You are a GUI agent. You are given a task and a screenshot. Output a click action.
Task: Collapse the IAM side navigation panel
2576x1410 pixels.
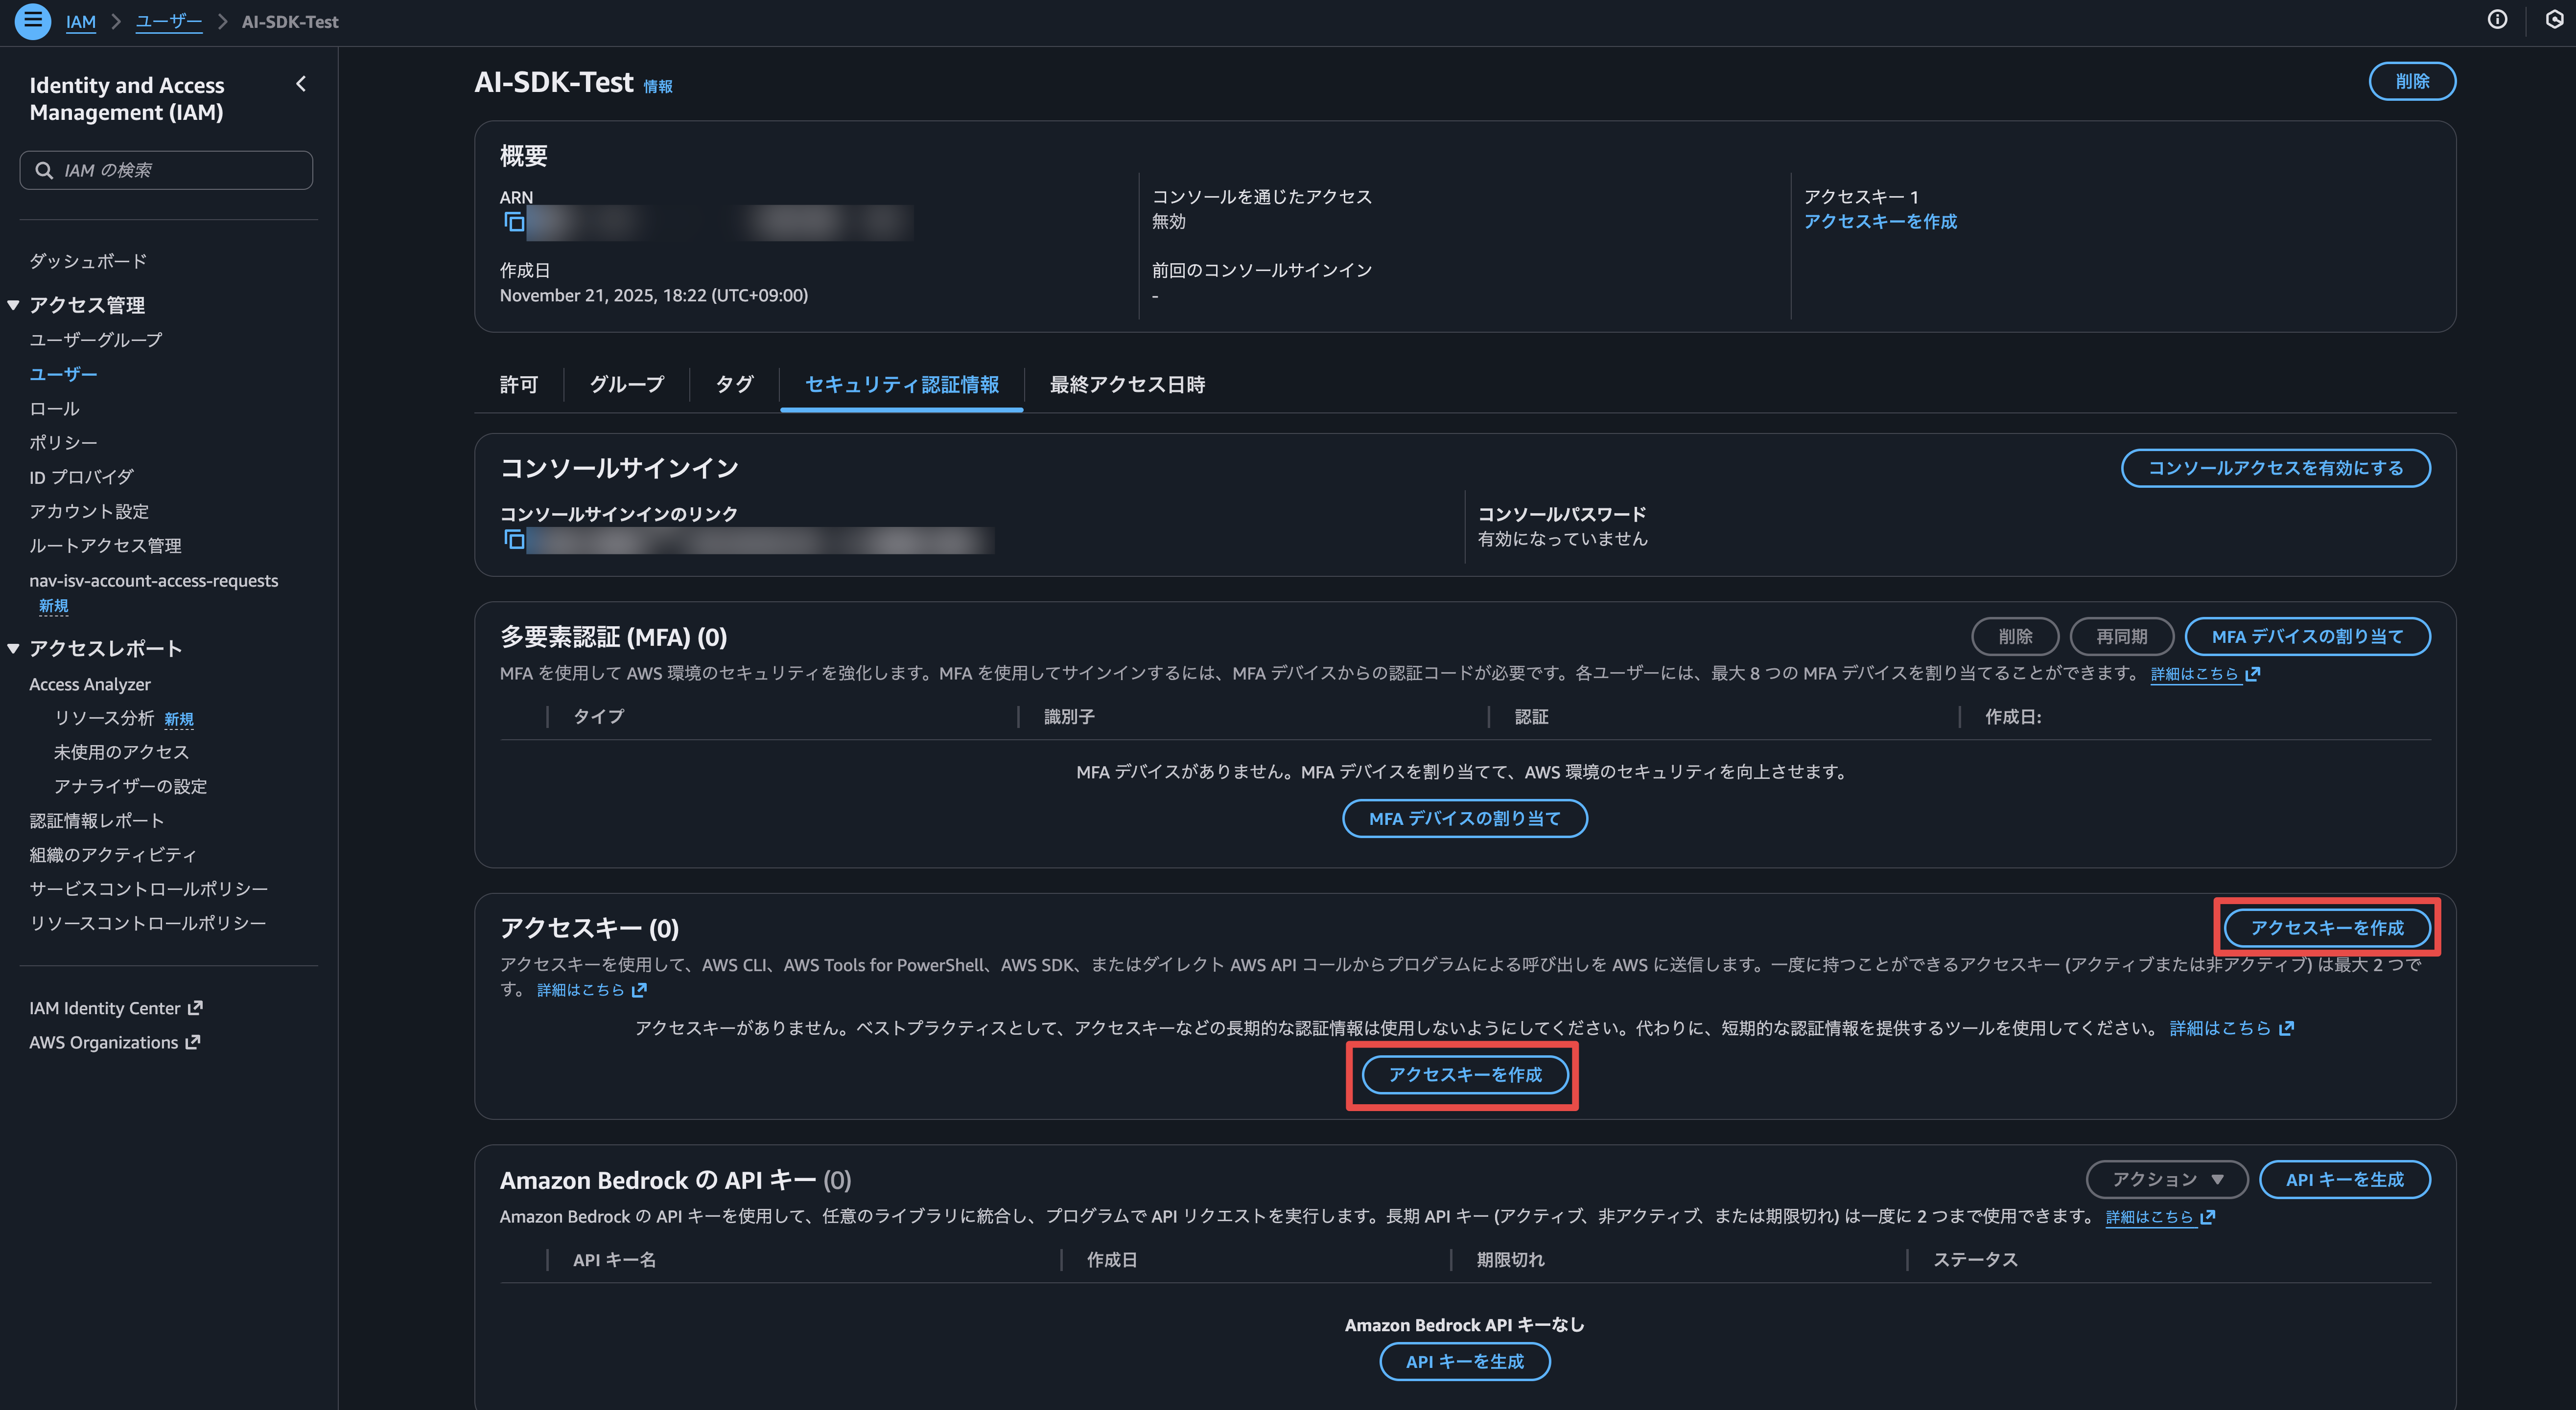point(301,84)
